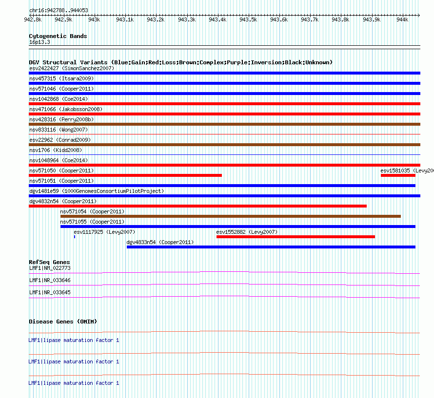The image size is (434, 398).
Task: Click the esv1552882 (Levy2007) red bar
Action: pos(296,237)
